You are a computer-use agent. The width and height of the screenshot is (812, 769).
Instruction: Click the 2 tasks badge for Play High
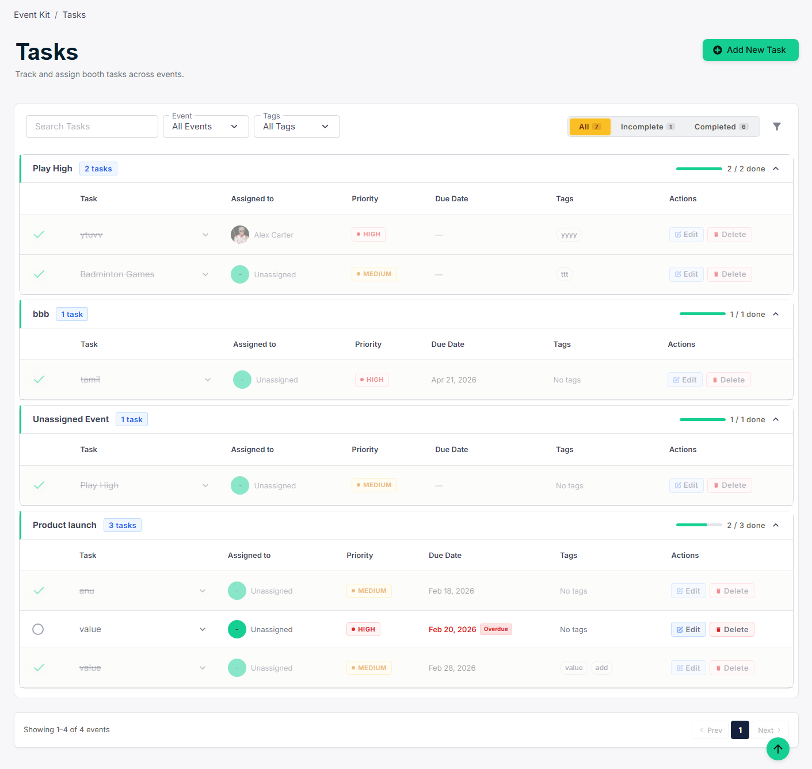(98, 169)
